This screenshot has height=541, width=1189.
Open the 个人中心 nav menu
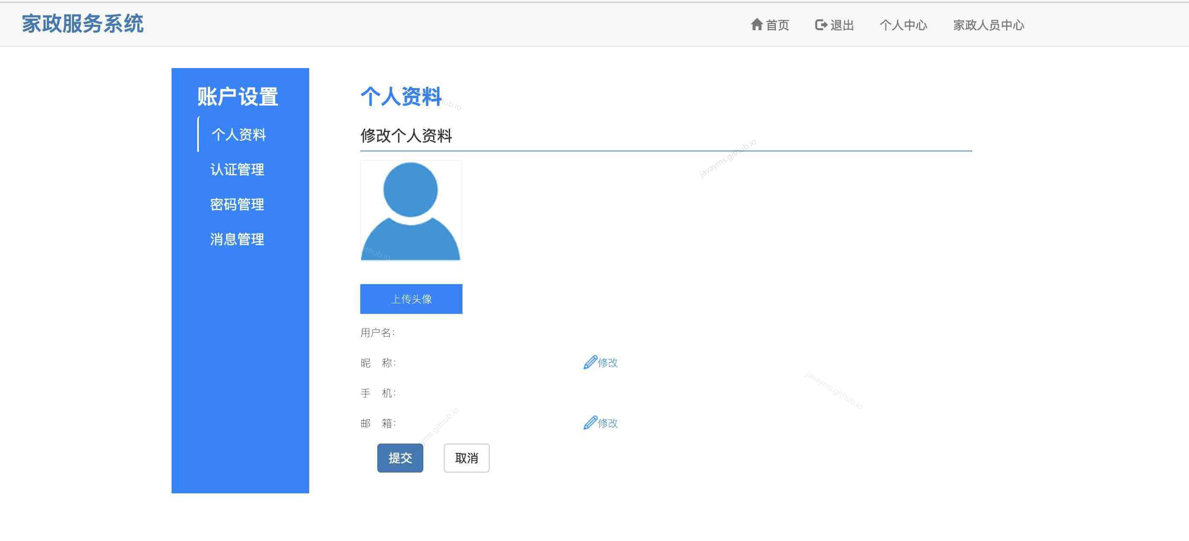pyautogui.click(x=903, y=25)
